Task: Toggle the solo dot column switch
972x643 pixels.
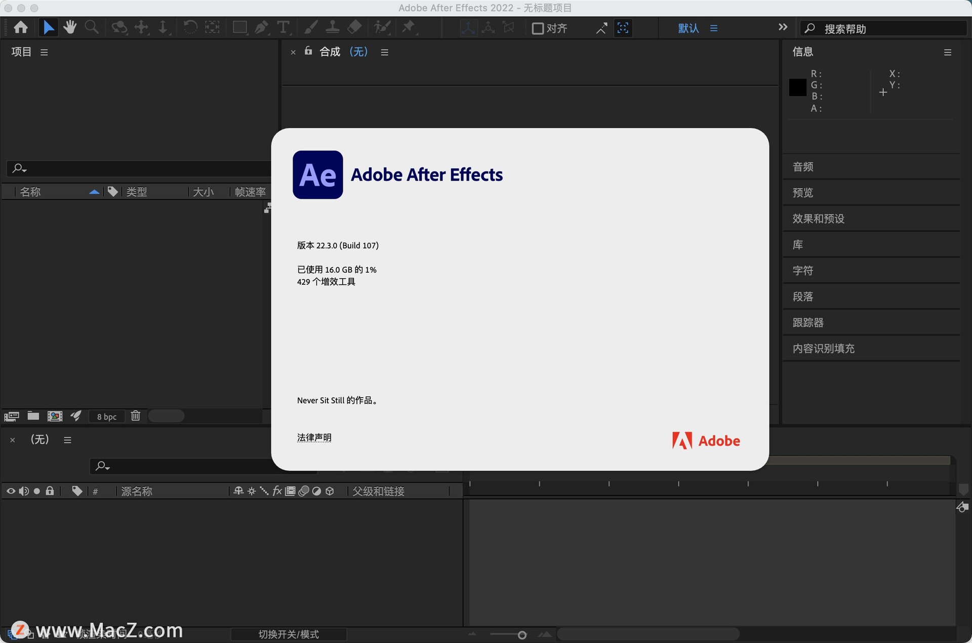Action: pos(36,491)
